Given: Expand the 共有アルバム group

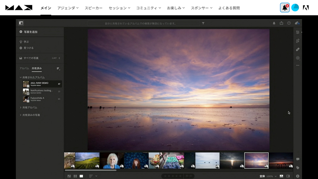Looking at the screenshot, I should pyautogui.click(x=28, y=107).
